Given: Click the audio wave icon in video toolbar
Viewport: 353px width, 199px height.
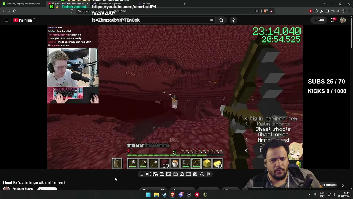Looking at the screenshot, I should pyautogui.click(x=149, y=174).
